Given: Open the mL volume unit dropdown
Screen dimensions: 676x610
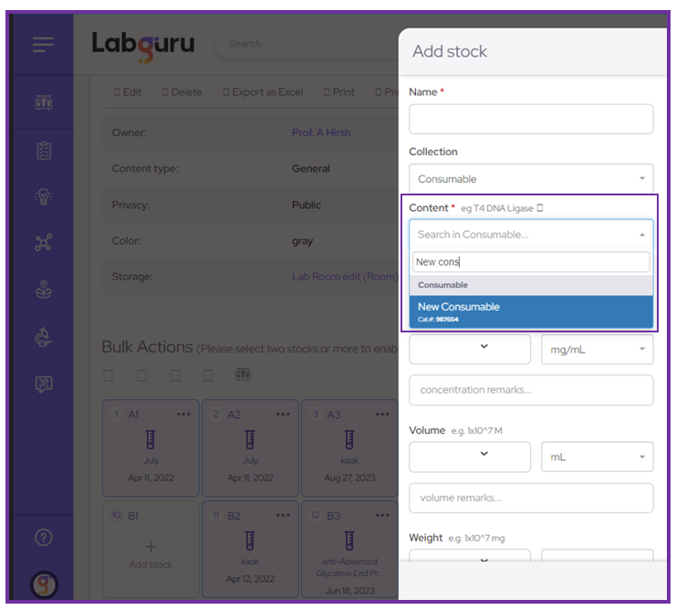Looking at the screenshot, I should coord(597,457).
